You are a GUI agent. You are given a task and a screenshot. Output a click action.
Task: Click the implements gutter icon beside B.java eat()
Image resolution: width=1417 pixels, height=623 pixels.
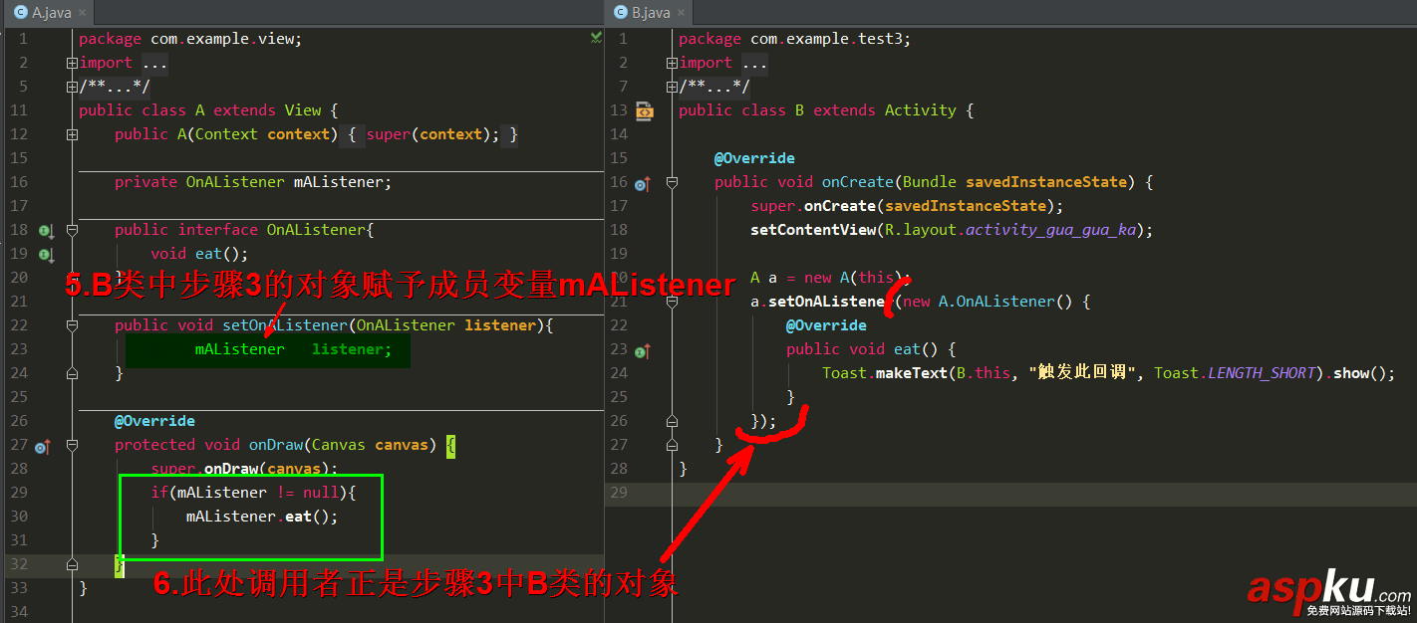(x=642, y=350)
